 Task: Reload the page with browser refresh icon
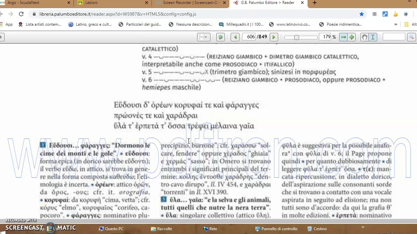point(21,14)
